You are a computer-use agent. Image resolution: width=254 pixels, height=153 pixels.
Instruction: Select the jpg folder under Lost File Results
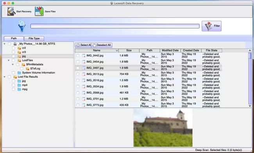24,81
